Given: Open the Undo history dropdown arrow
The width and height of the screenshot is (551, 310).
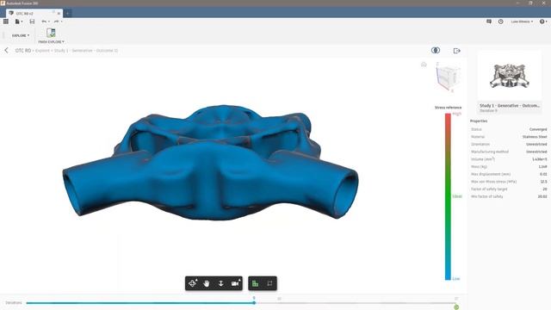Looking at the screenshot, I should point(49,22).
